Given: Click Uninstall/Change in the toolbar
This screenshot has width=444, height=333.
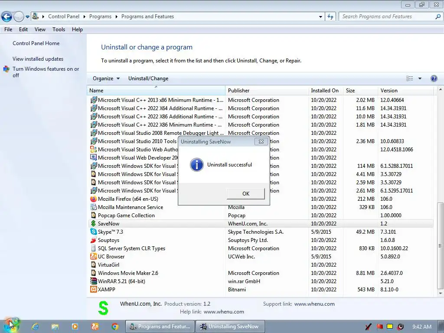Looking at the screenshot, I should pos(148,78).
